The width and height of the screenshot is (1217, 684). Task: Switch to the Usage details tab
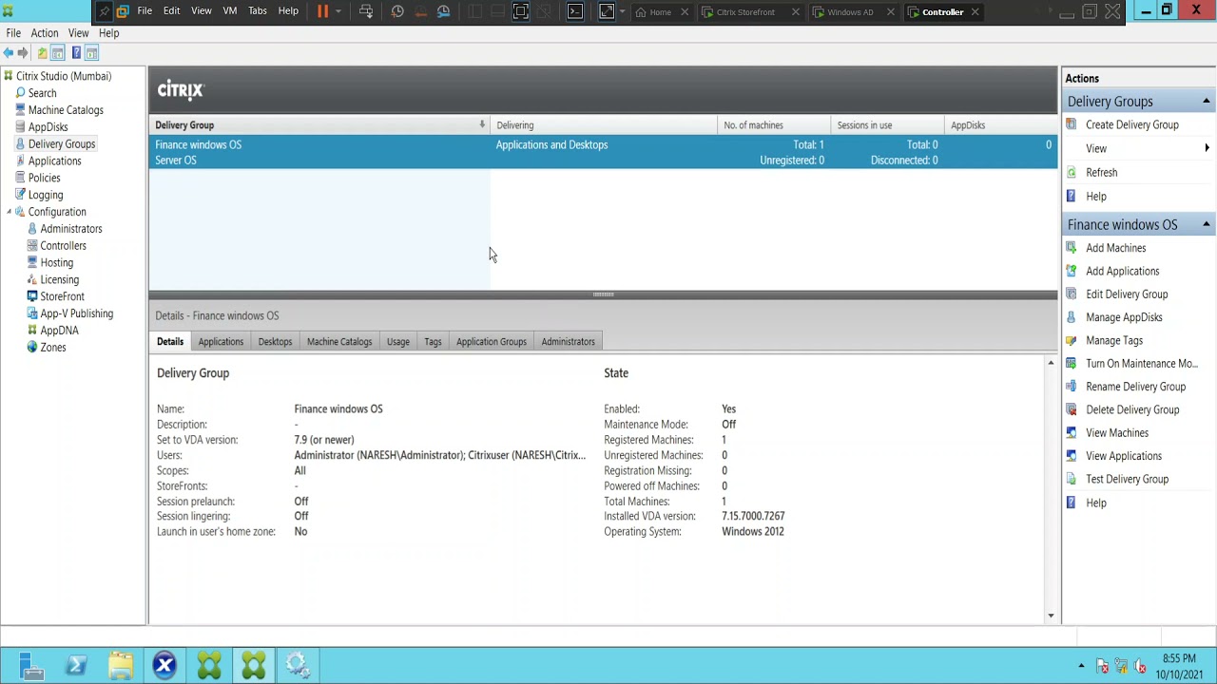pos(398,342)
